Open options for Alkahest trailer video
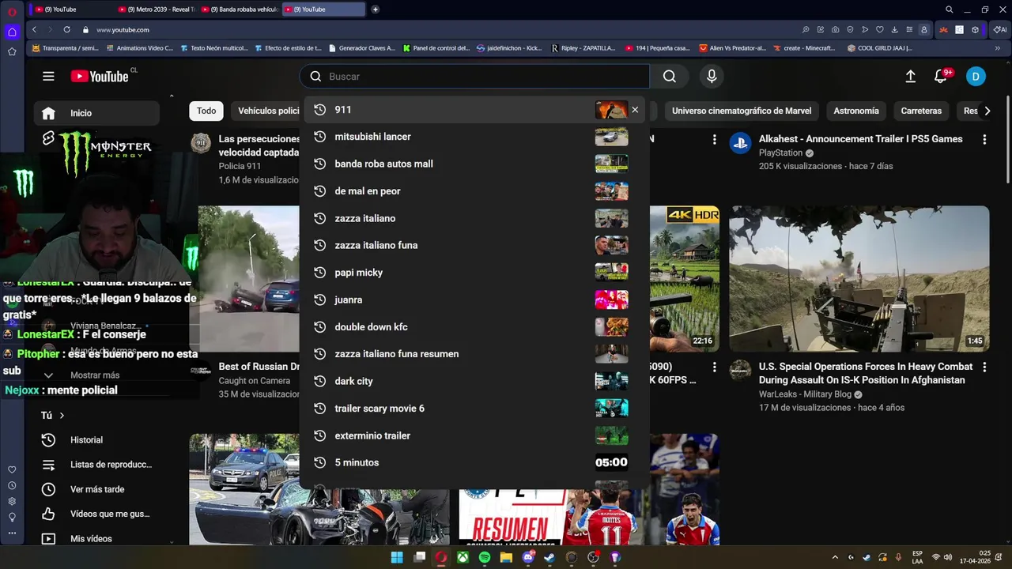 984,139
